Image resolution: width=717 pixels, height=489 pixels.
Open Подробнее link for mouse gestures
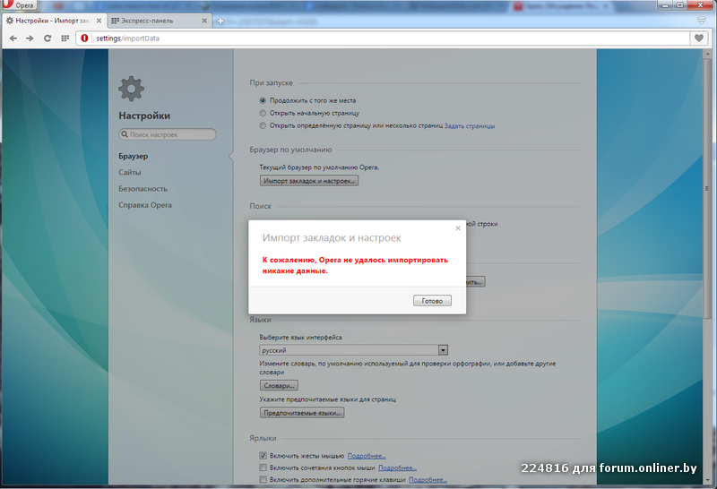pos(367,456)
